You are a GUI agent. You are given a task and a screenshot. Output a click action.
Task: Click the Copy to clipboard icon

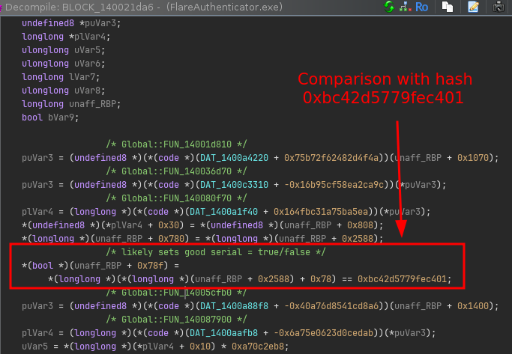point(447,7)
